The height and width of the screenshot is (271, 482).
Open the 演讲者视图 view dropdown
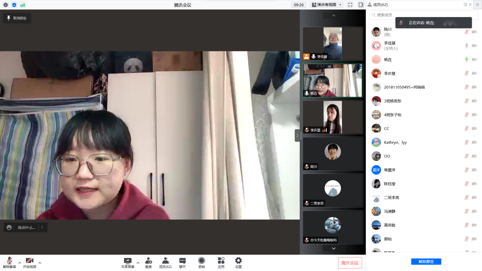(x=327, y=5)
